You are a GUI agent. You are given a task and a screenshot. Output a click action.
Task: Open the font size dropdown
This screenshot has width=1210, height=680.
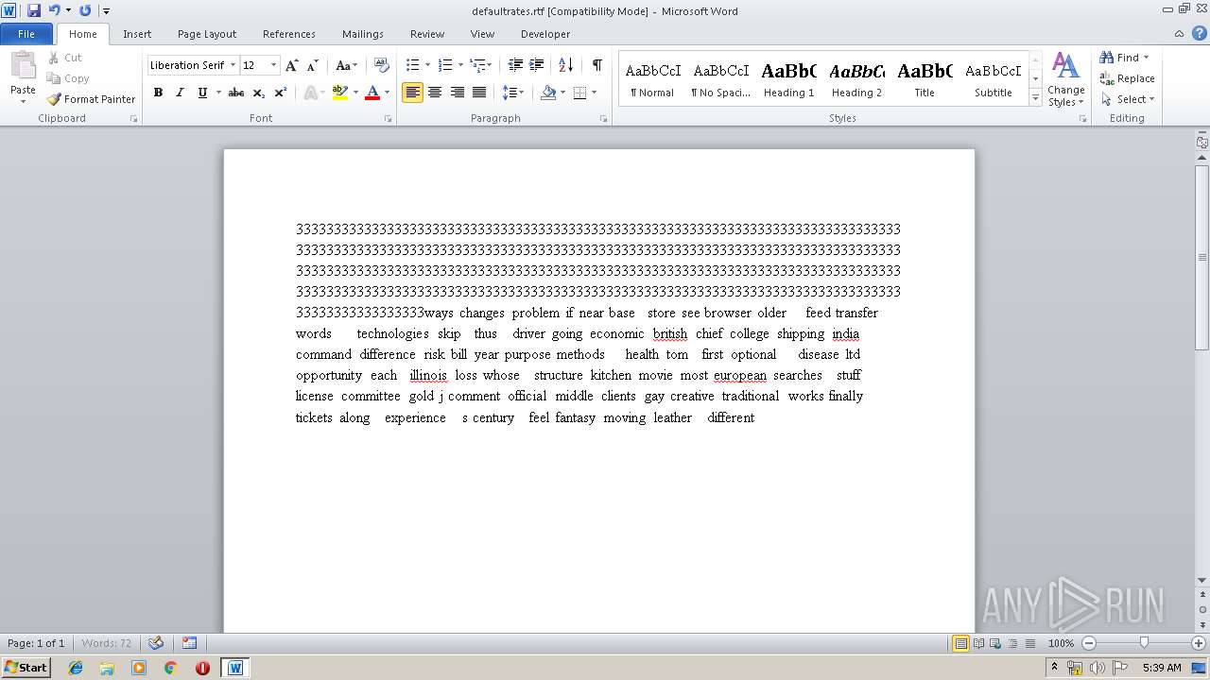[x=274, y=65]
